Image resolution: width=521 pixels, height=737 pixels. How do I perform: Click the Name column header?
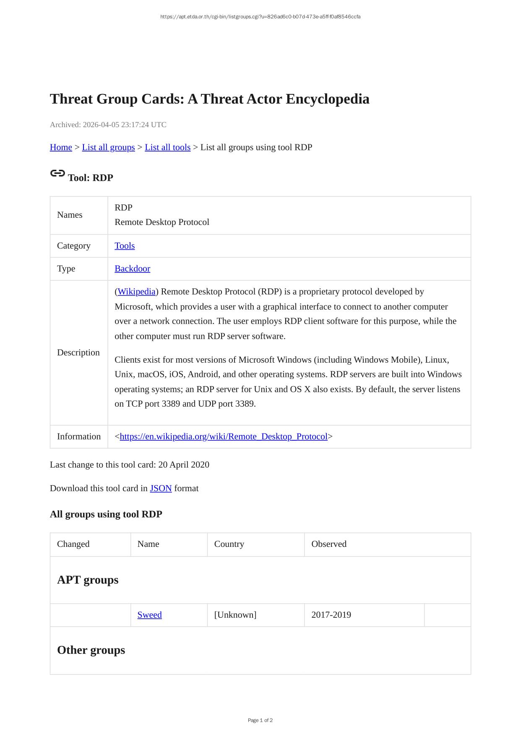(x=148, y=544)
